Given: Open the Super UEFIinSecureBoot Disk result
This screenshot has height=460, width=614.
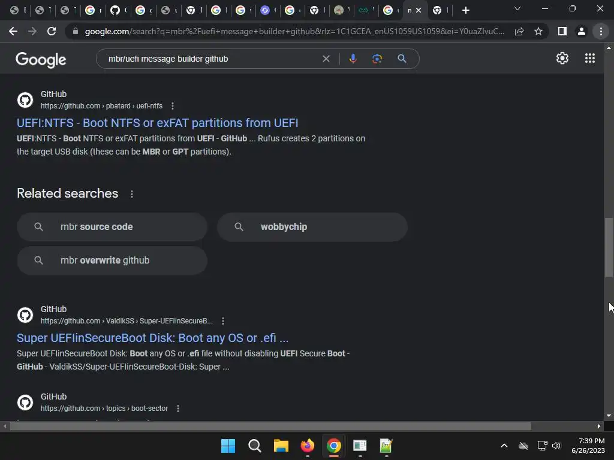Looking at the screenshot, I should 153,338.
